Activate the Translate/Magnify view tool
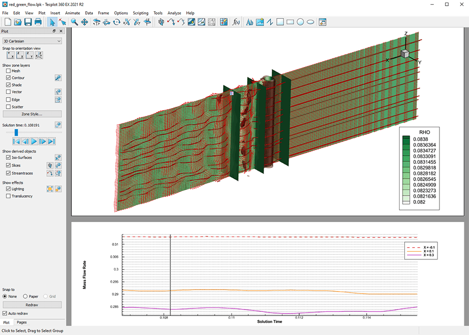 point(85,22)
